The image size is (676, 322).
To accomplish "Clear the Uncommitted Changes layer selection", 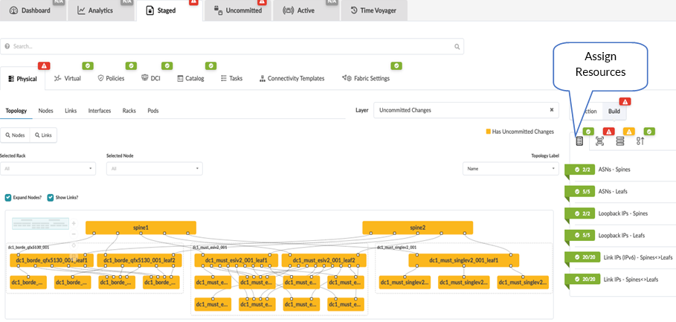I will coord(551,110).
